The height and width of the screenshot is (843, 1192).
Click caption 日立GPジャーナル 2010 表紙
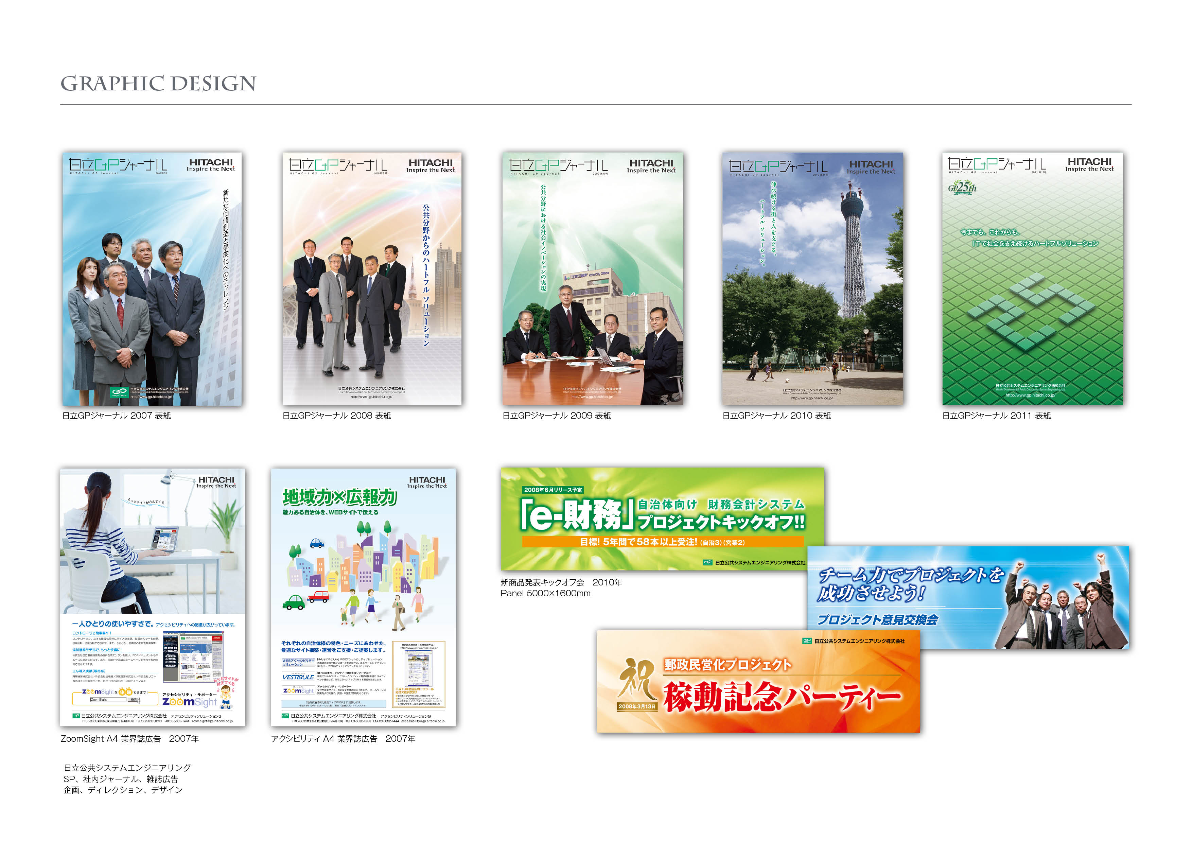tap(777, 416)
